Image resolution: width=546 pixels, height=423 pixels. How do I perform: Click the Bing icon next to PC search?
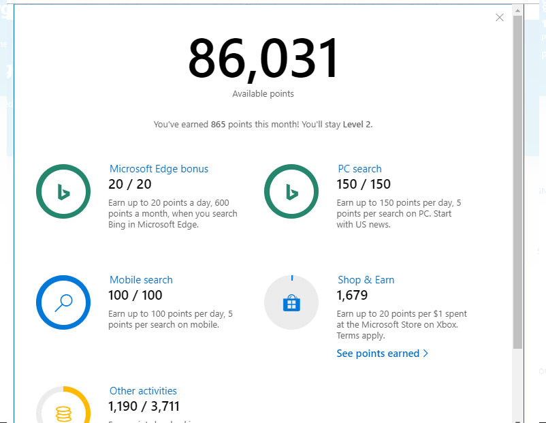(291, 191)
